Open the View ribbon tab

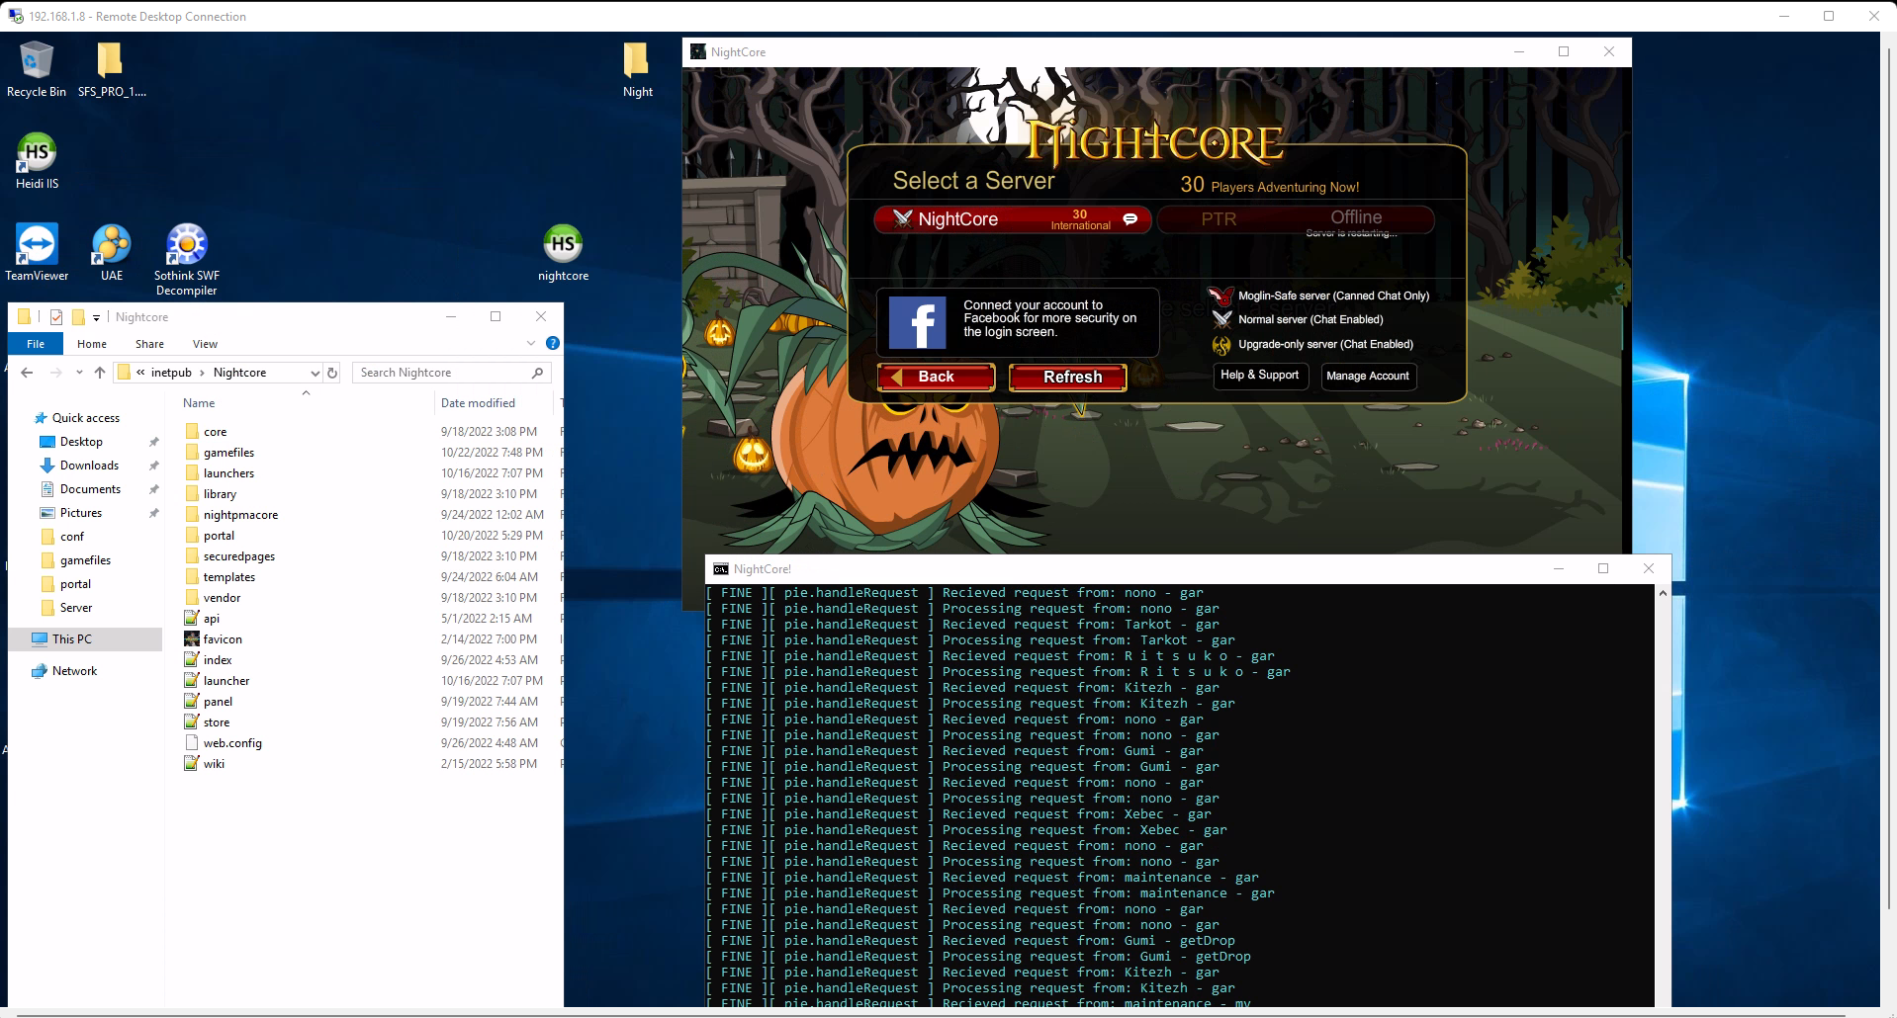(205, 344)
